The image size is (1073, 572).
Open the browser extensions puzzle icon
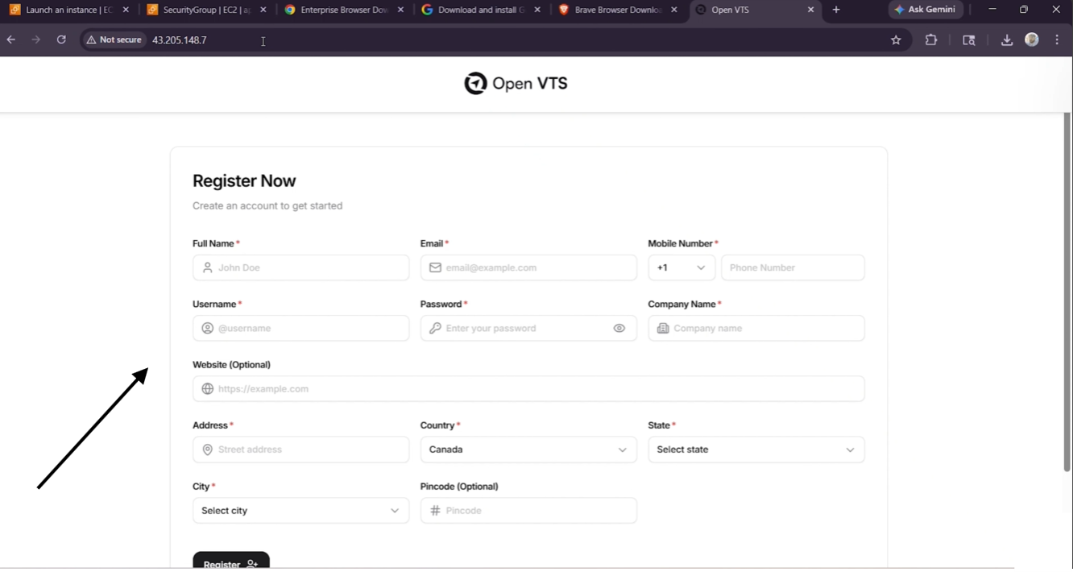931,39
